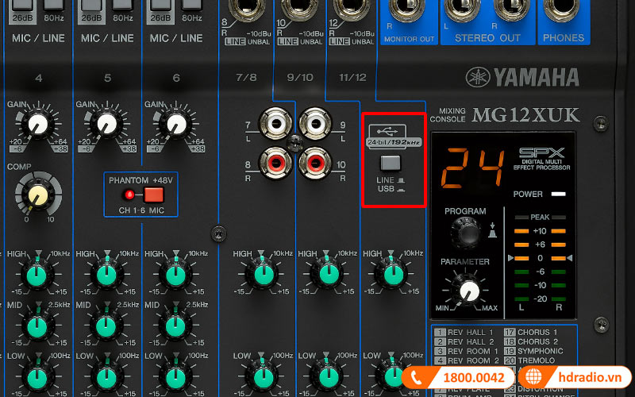Toggle the 26dB pad switch on channel 5

coord(91,5)
